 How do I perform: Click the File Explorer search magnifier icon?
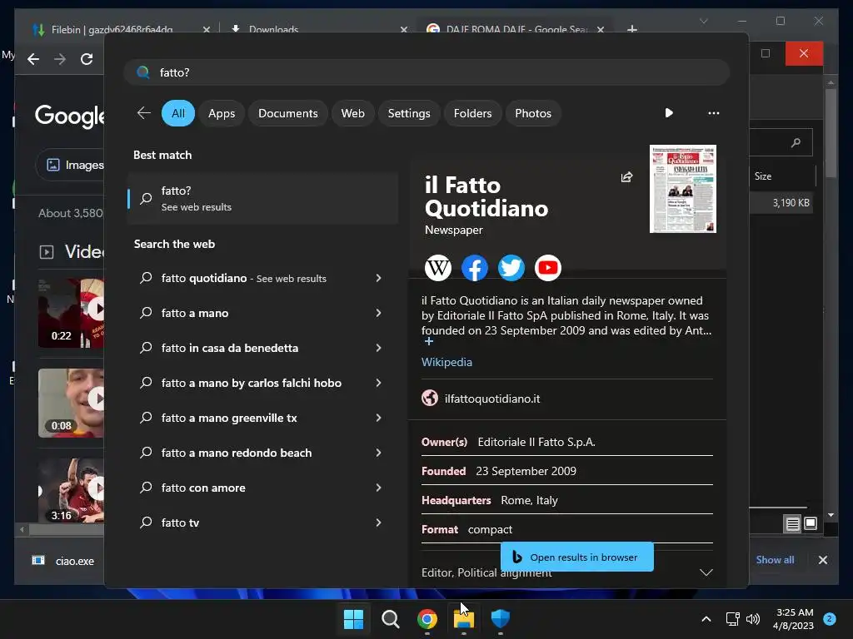pyautogui.click(x=796, y=143)
